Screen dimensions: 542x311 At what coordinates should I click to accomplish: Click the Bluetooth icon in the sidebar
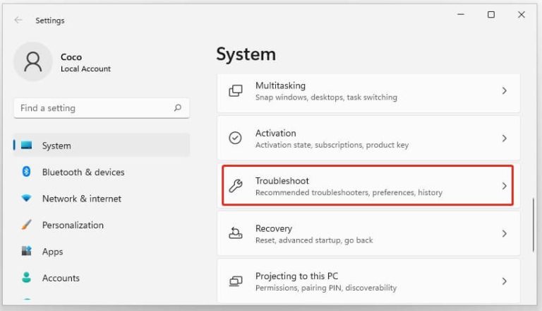tap(26, 172)
